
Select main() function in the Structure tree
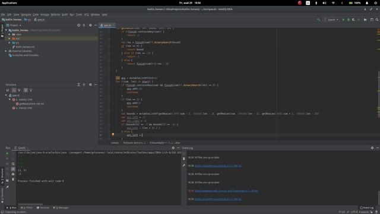pos(22,108)
